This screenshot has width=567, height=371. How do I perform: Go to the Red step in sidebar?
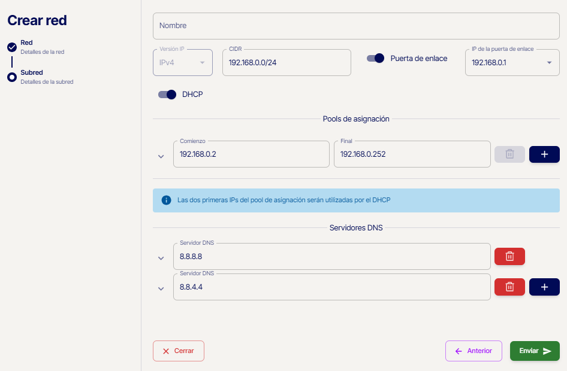tap(27, 43)
